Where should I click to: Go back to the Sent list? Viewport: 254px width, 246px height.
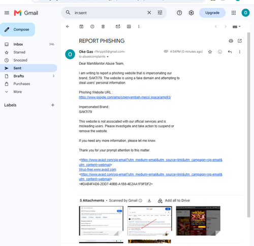[68, 26]
